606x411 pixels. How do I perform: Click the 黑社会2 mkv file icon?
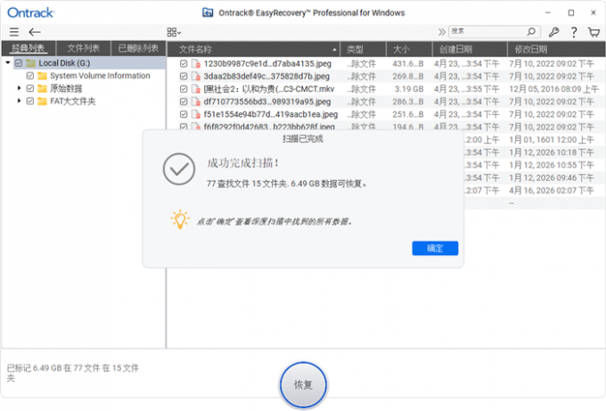[196, 89]
